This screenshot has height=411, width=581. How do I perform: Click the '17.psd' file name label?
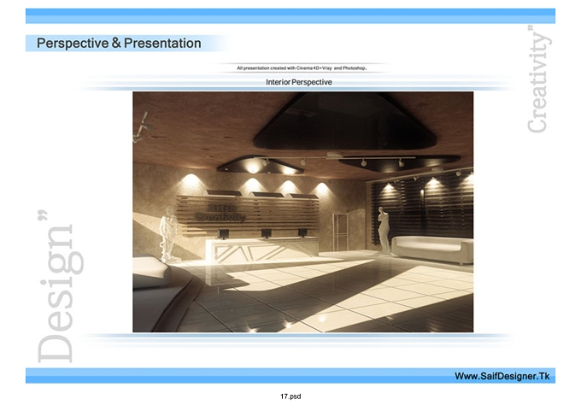(x=290, y=396)
